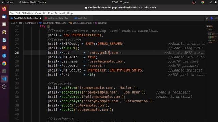Click the Open Changes editor action icon
This screenshot has height=122, width=218.
207,18
